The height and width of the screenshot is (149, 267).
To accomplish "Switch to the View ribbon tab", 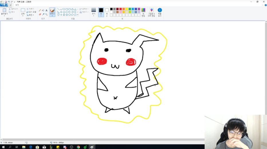I will coord(17,5).
